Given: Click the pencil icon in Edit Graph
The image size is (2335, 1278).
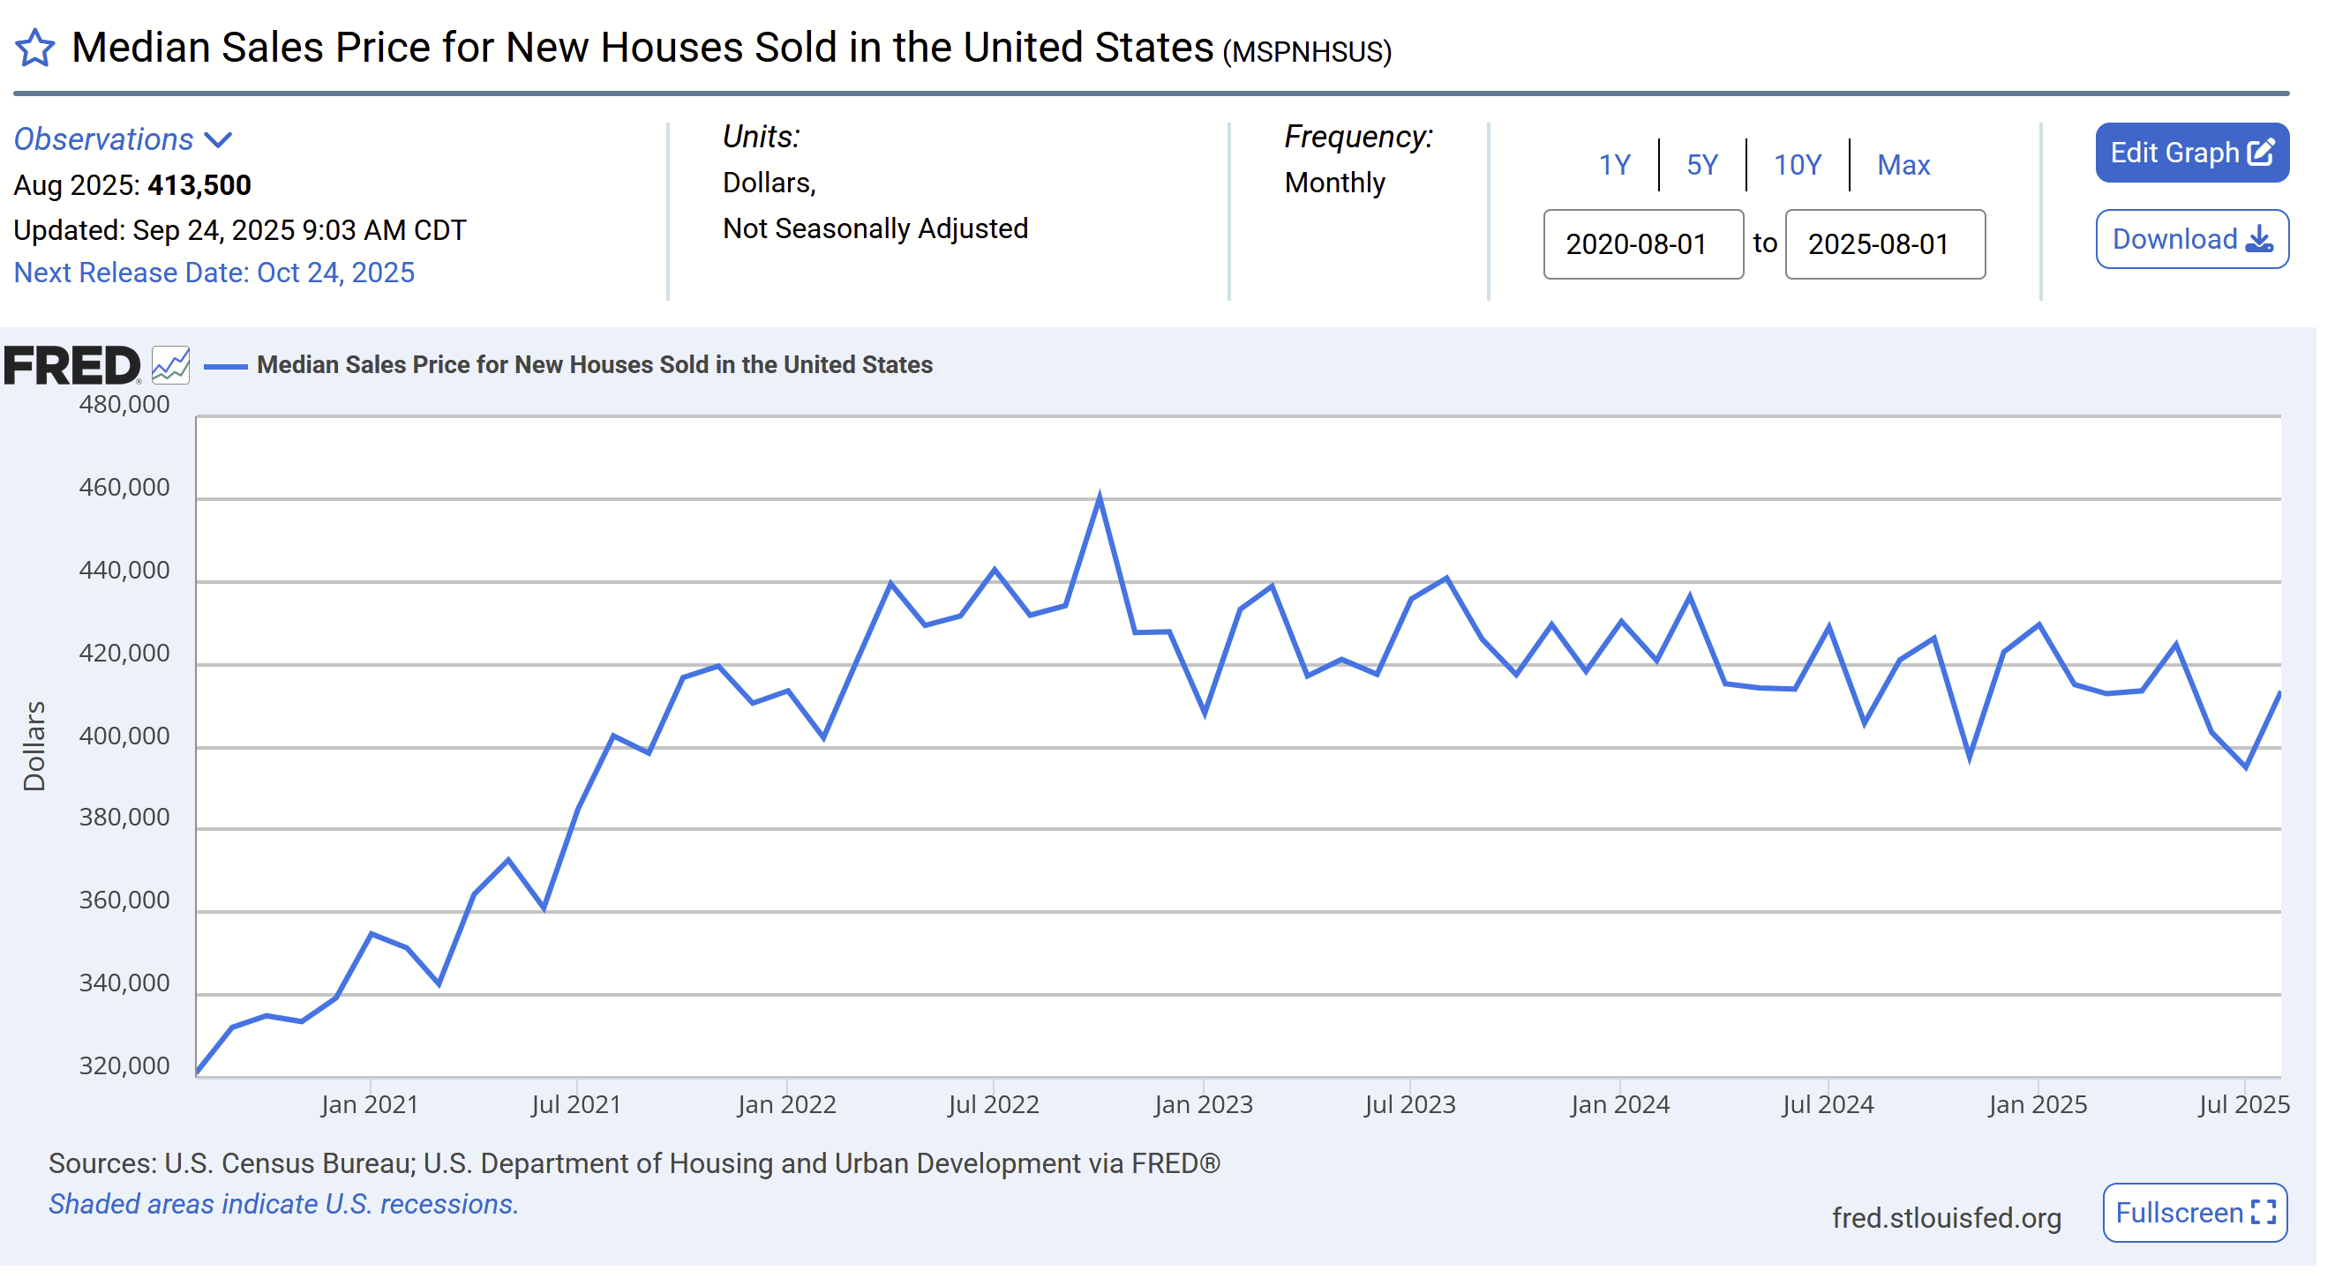Looking at the screenshot, I should point(2262,153).
